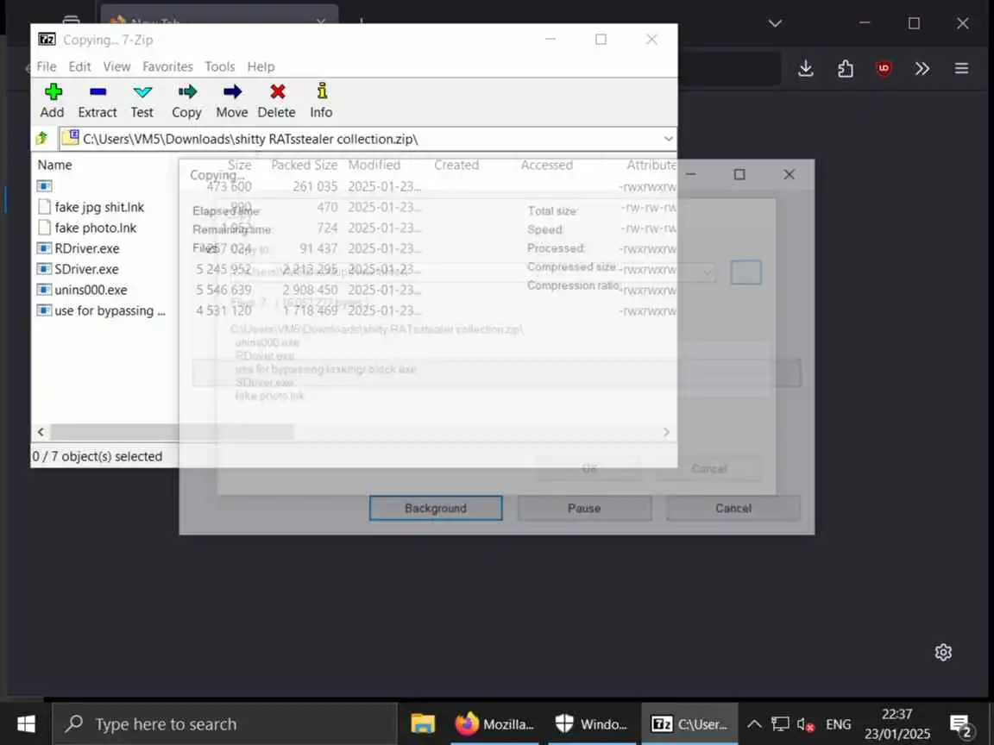Select the 'use for bypassing ...' file
Image resolution: width=994 pixels, height=745 pixels.
pyautogui.click(x=110, y=311)
